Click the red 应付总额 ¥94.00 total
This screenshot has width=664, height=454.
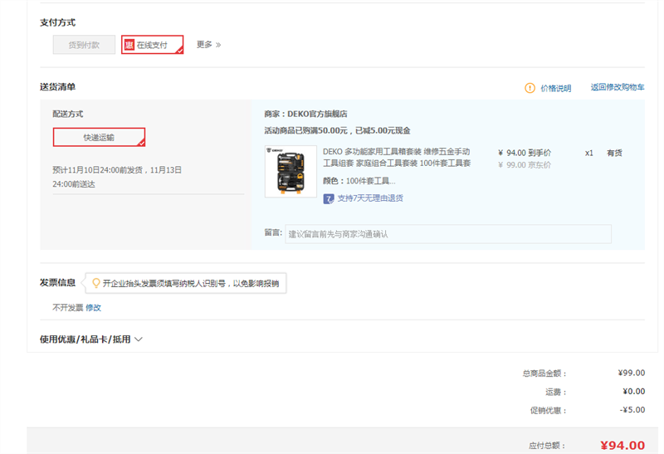pos(622,445)
